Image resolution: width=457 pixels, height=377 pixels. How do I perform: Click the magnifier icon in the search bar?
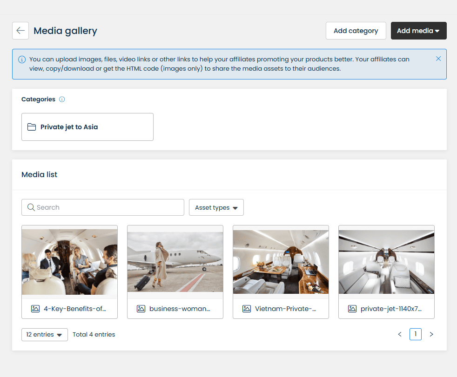(31, 207)
